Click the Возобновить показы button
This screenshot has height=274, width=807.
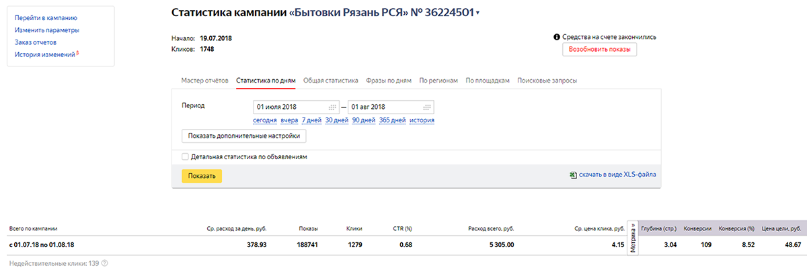click(x=599, y=50)
